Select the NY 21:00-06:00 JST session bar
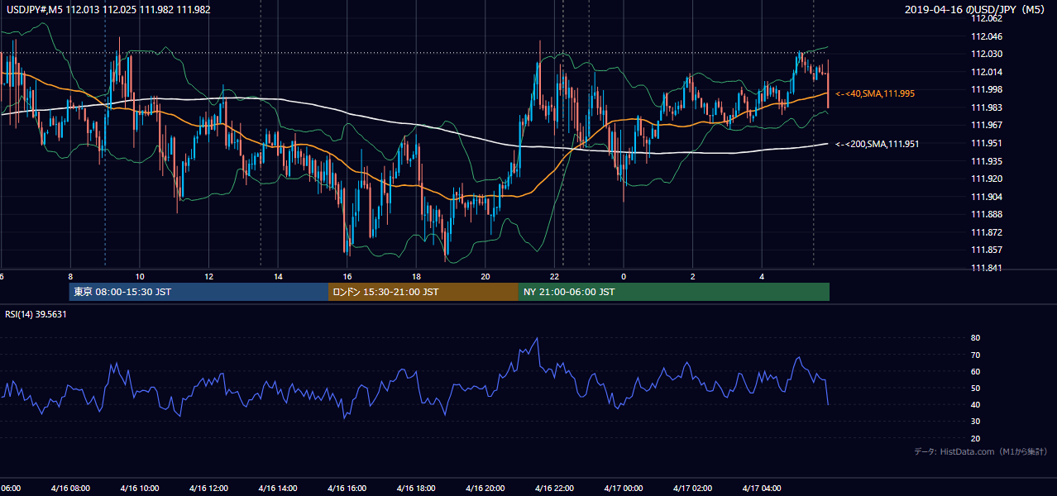The width and height of the screenshot is (1057, 496). (x=674, y=292)
